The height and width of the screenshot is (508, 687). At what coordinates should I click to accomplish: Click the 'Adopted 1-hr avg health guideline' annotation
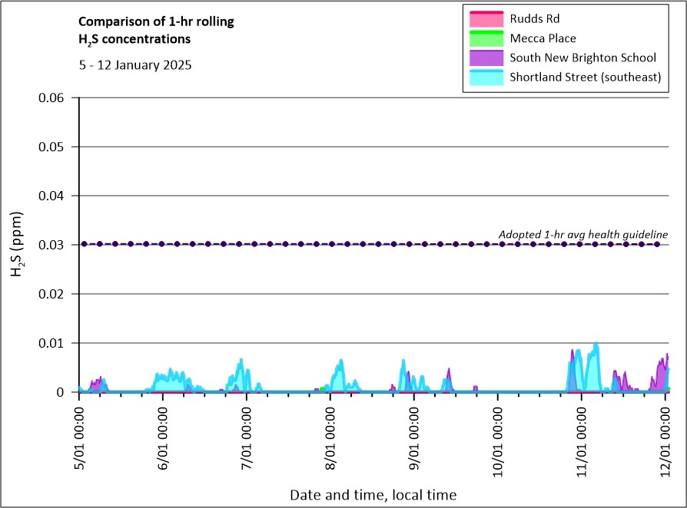coord(583,234)
